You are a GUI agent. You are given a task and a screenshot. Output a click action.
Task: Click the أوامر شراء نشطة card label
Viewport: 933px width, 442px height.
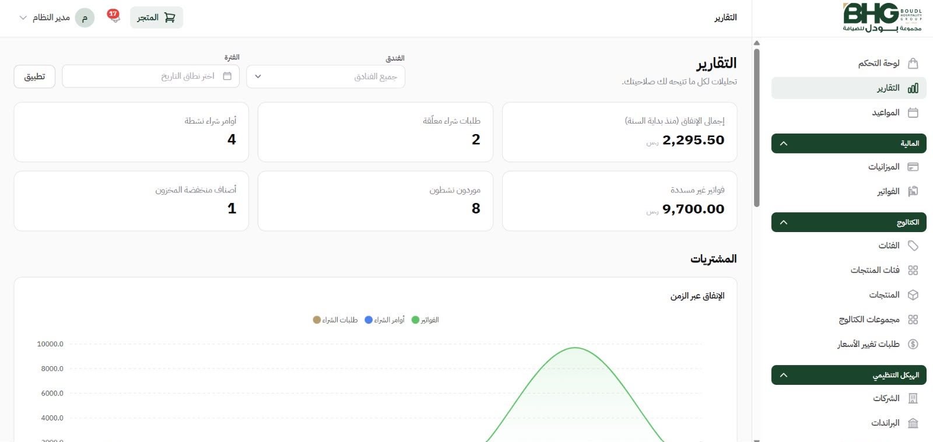click(x=211, y=121)
